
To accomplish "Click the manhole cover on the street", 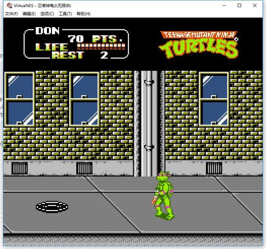I will tap(52, 207).
